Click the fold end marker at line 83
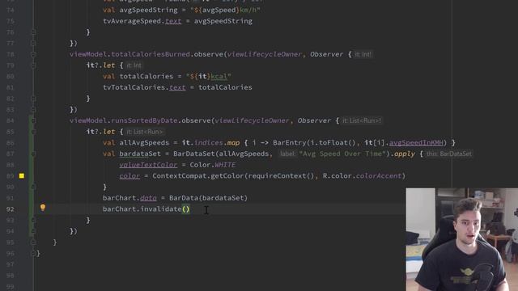This screenshot has height=291, width=518. point(33,110)
